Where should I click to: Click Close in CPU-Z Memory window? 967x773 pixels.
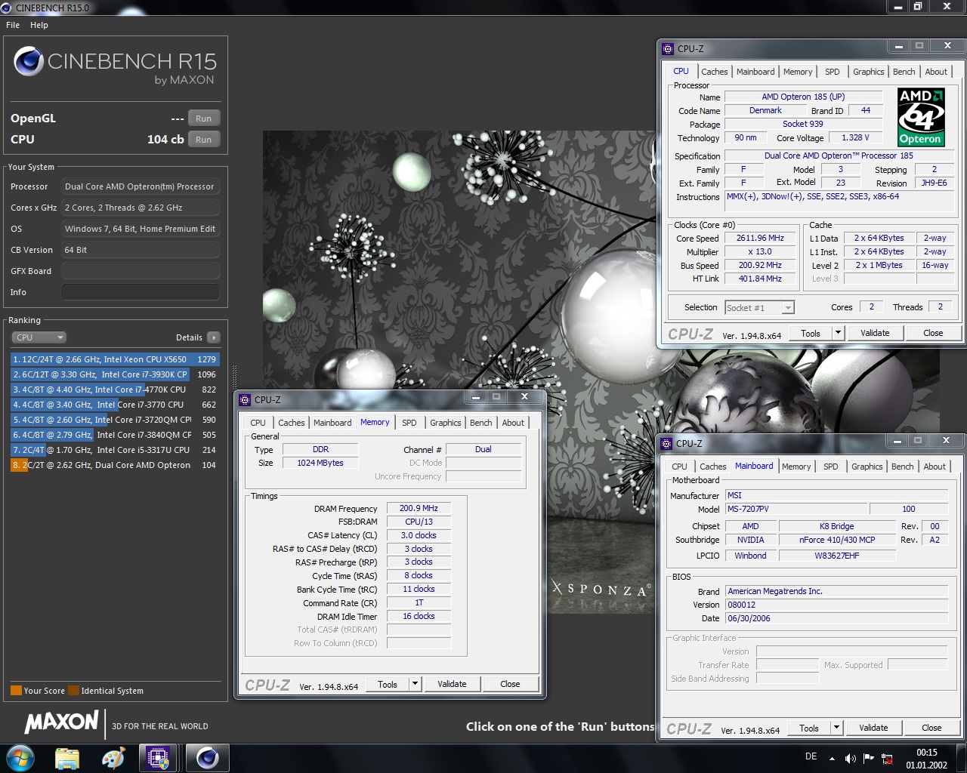[x=510, y=684]
